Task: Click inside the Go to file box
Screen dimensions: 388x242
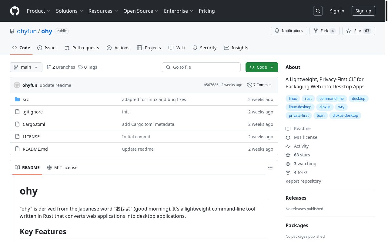Action: pyautogui.click(x=201, y=67)
